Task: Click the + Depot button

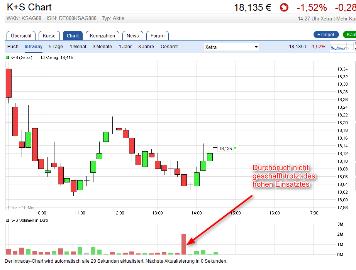Action: pos(326,34)
